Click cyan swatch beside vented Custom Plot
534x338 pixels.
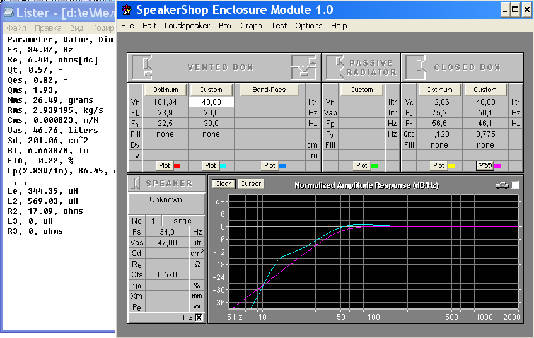coord(223,166)
